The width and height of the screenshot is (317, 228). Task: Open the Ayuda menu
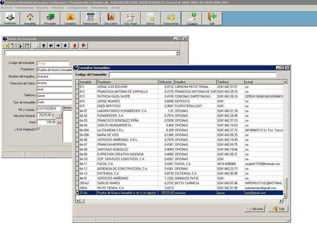click(x=115, y=8)
